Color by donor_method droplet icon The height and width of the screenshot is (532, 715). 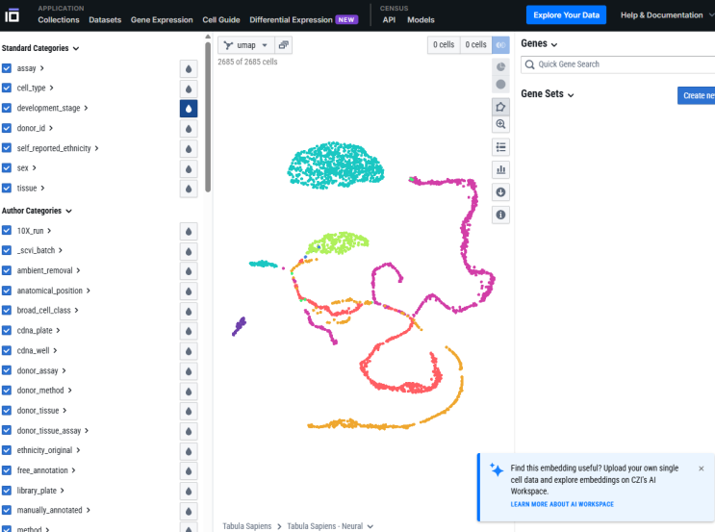[x=189, y=392]
